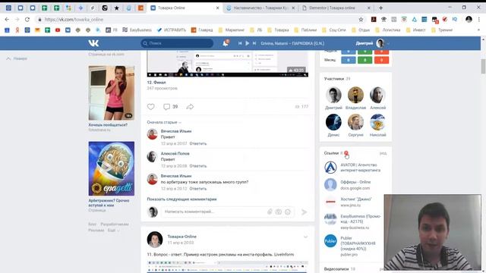Image resolution: width=486 pixels, height=273 pixels.
Task: Open the 12. Финал video thumbnail
Action: click(228, 64)
